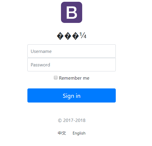Click the 2017-2018 footer text
The image size is (152, 146).
[x=74, y=120]
